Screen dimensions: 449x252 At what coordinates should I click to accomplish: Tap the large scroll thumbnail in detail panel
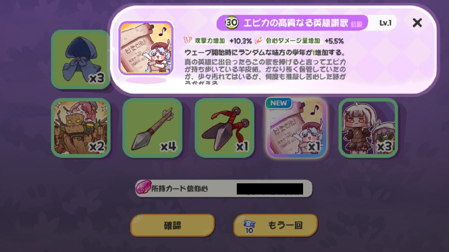tap(146, 48)
